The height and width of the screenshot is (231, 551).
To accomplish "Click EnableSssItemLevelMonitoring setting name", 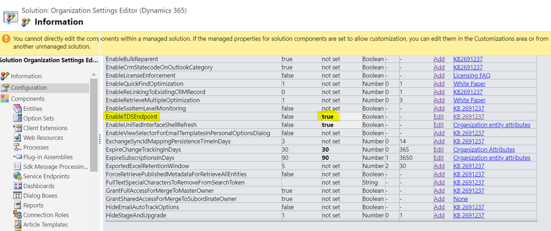I will (x=145, y=108).
